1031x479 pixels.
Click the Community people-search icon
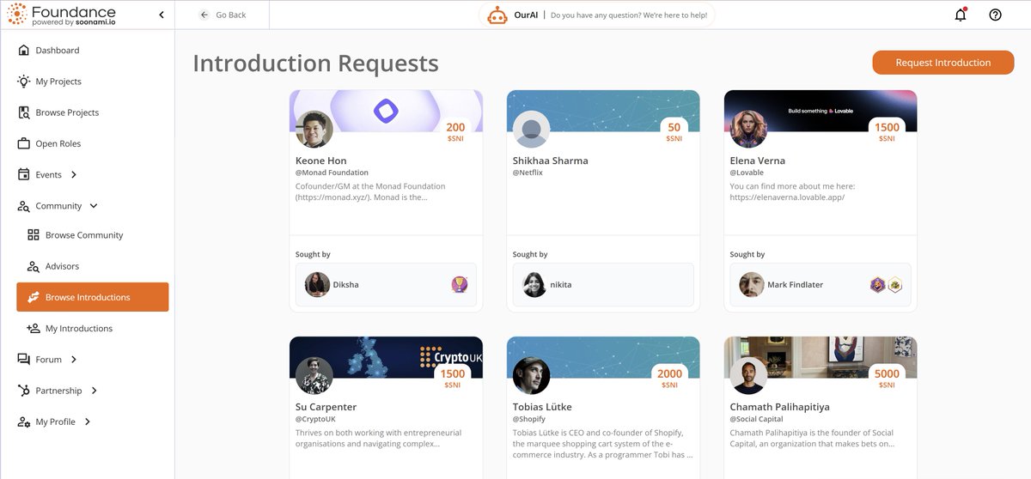[x=23, y=206]
